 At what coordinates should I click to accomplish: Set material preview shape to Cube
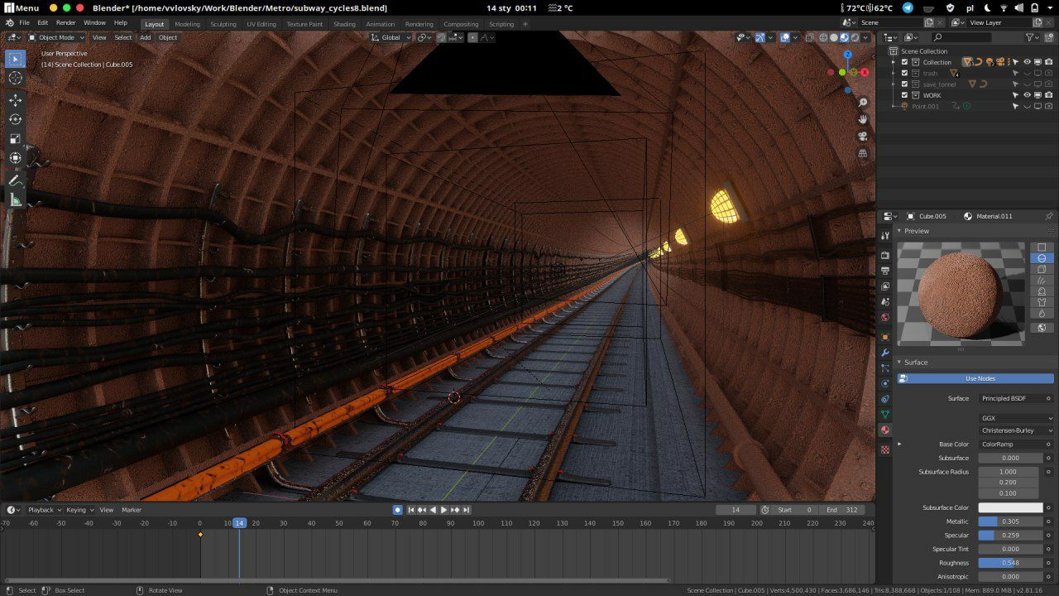[1042, 270]
